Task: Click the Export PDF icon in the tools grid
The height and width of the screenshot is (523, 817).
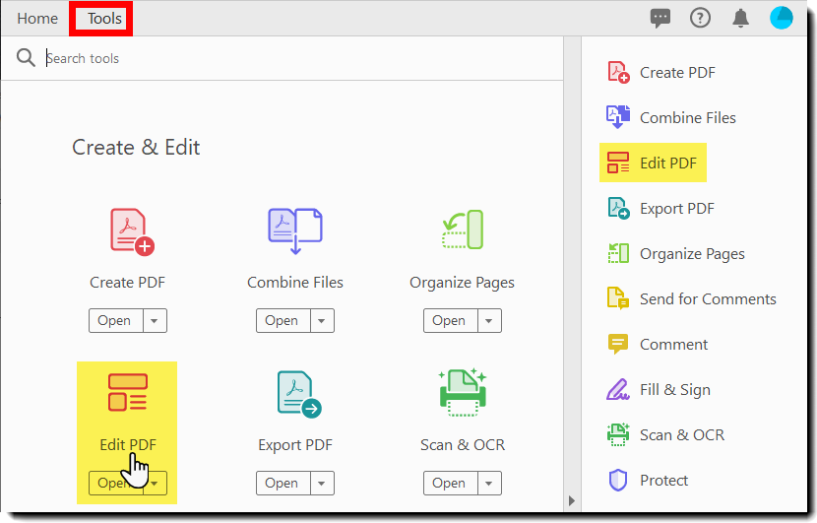Action: 299,394
